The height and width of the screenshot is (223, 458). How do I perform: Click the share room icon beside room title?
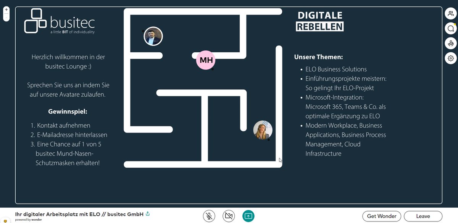click(x=148, y=214)
